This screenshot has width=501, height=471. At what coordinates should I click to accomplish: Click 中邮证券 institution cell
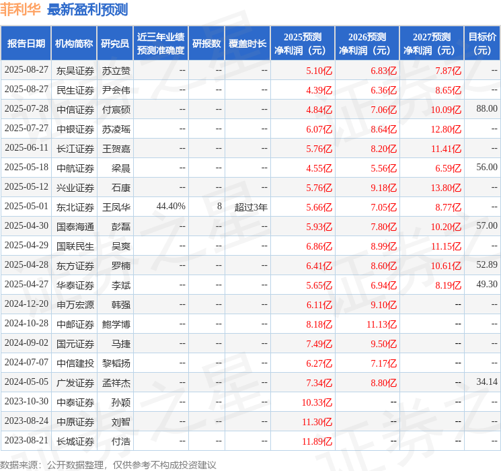pos(75,324)
